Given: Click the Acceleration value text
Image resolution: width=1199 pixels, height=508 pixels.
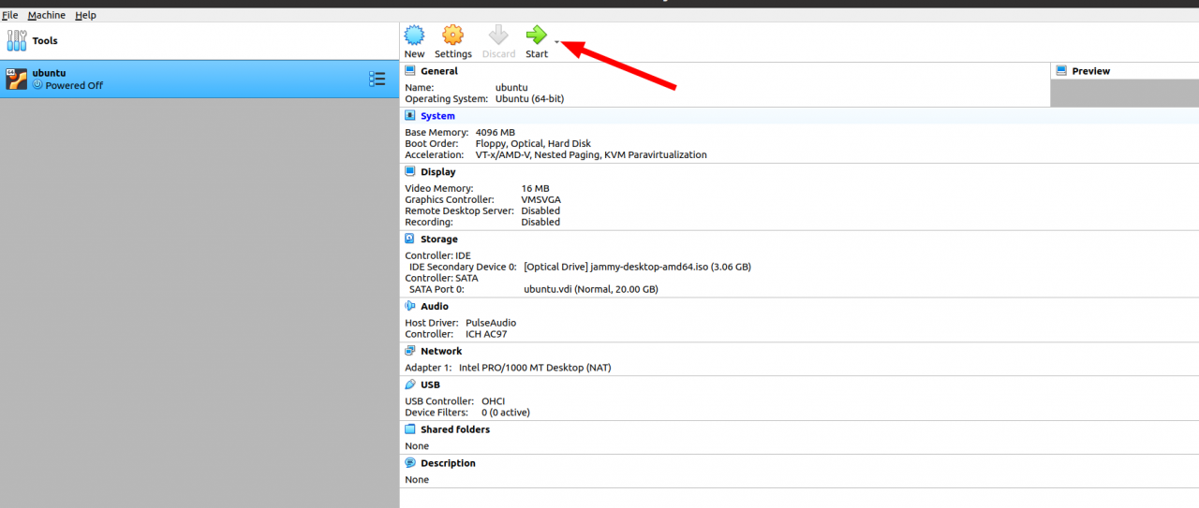Looking at the screenshot, I should click(591, 155).
